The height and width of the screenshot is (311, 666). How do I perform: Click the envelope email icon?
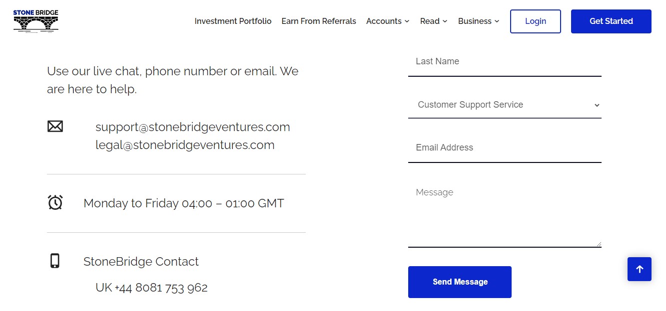[55, 127]
